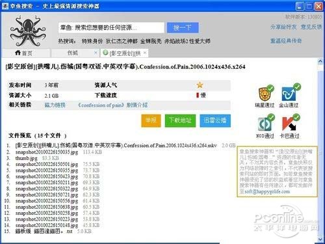This screenshot has height=244, width=325.
Task: Click the .txt file in row 15
Action: [x=44, y=231]
